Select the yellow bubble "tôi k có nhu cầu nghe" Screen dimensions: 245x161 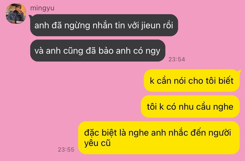(190, 107)
